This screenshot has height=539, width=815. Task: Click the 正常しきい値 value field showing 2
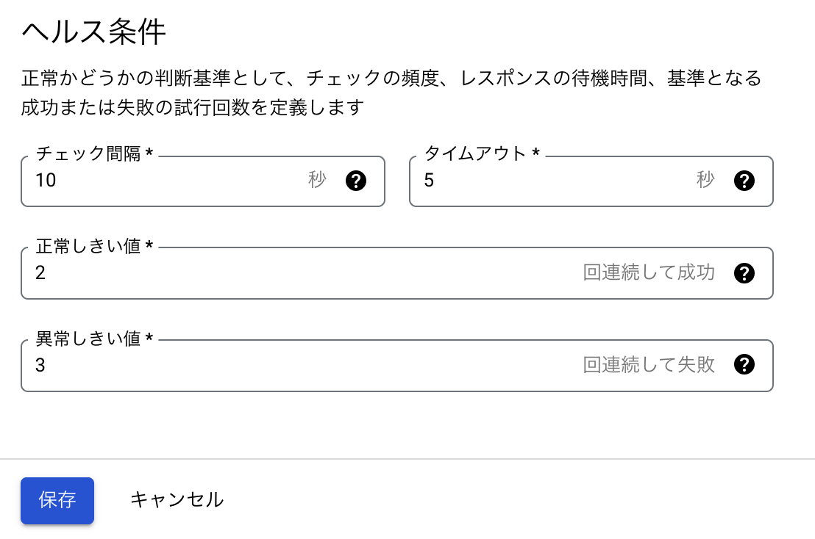294,272
